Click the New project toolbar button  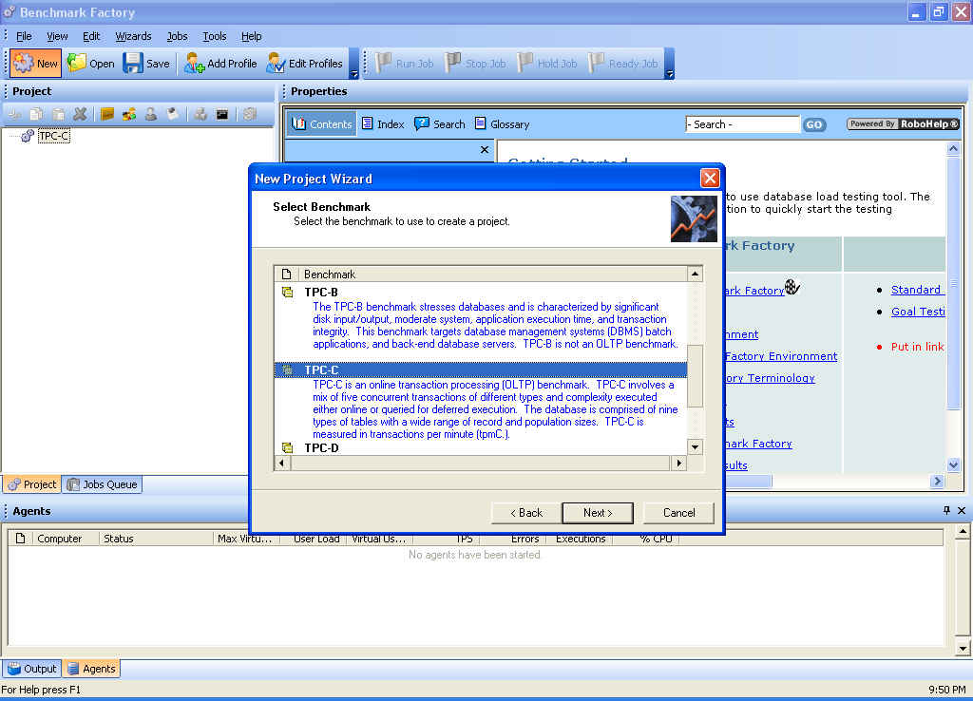[x=35, y=64]
